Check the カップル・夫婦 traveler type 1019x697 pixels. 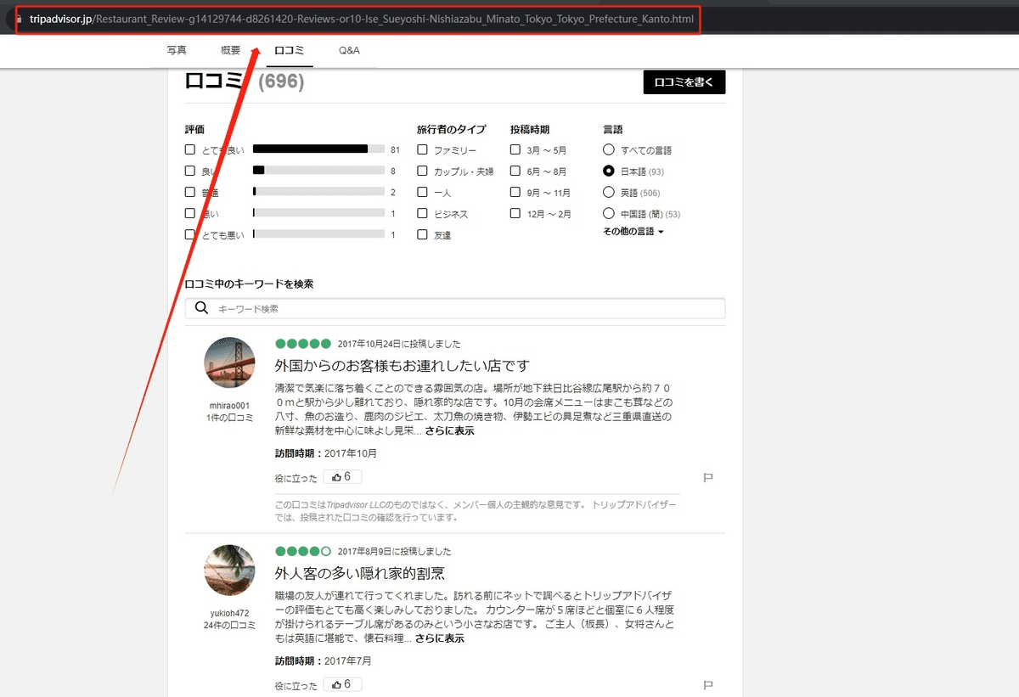pyautogui.click(x=422, y=171)
